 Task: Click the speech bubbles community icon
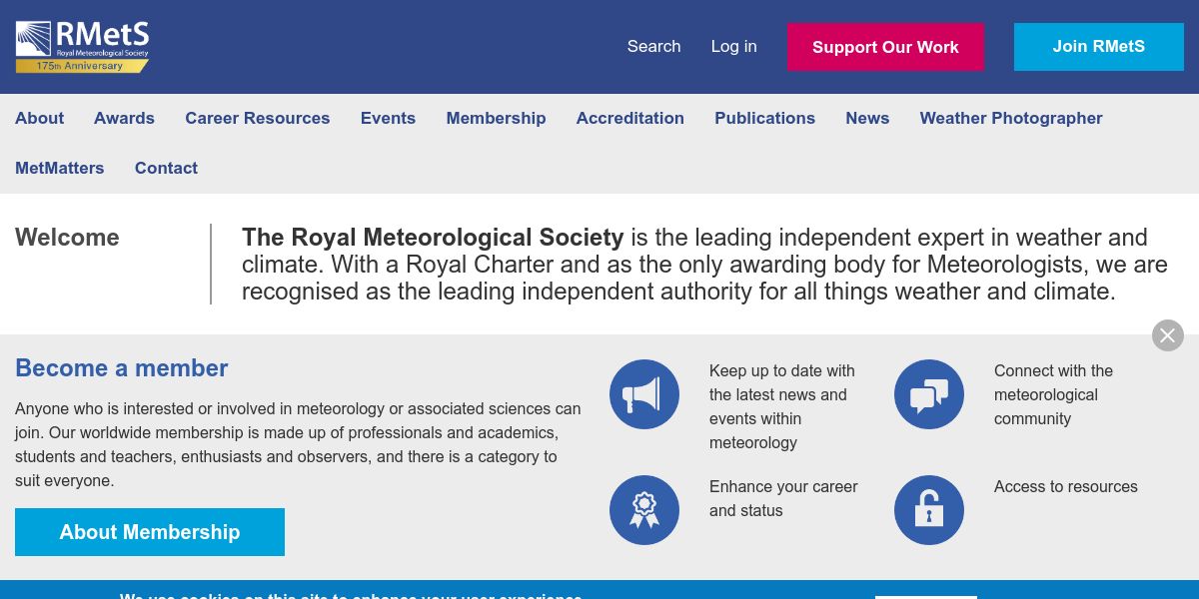pyautogui.click(x=929, y=394)
